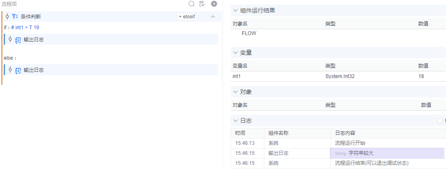Select the 条件判断 flow item label
Viewport: 446px width, 169px height.
coord(31,17)
